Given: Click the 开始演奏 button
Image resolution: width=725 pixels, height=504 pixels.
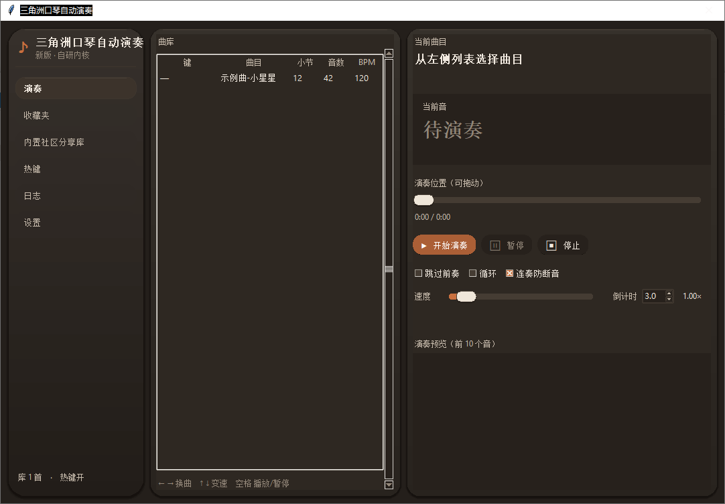Looking at the screenshot, I should point(444,245).
